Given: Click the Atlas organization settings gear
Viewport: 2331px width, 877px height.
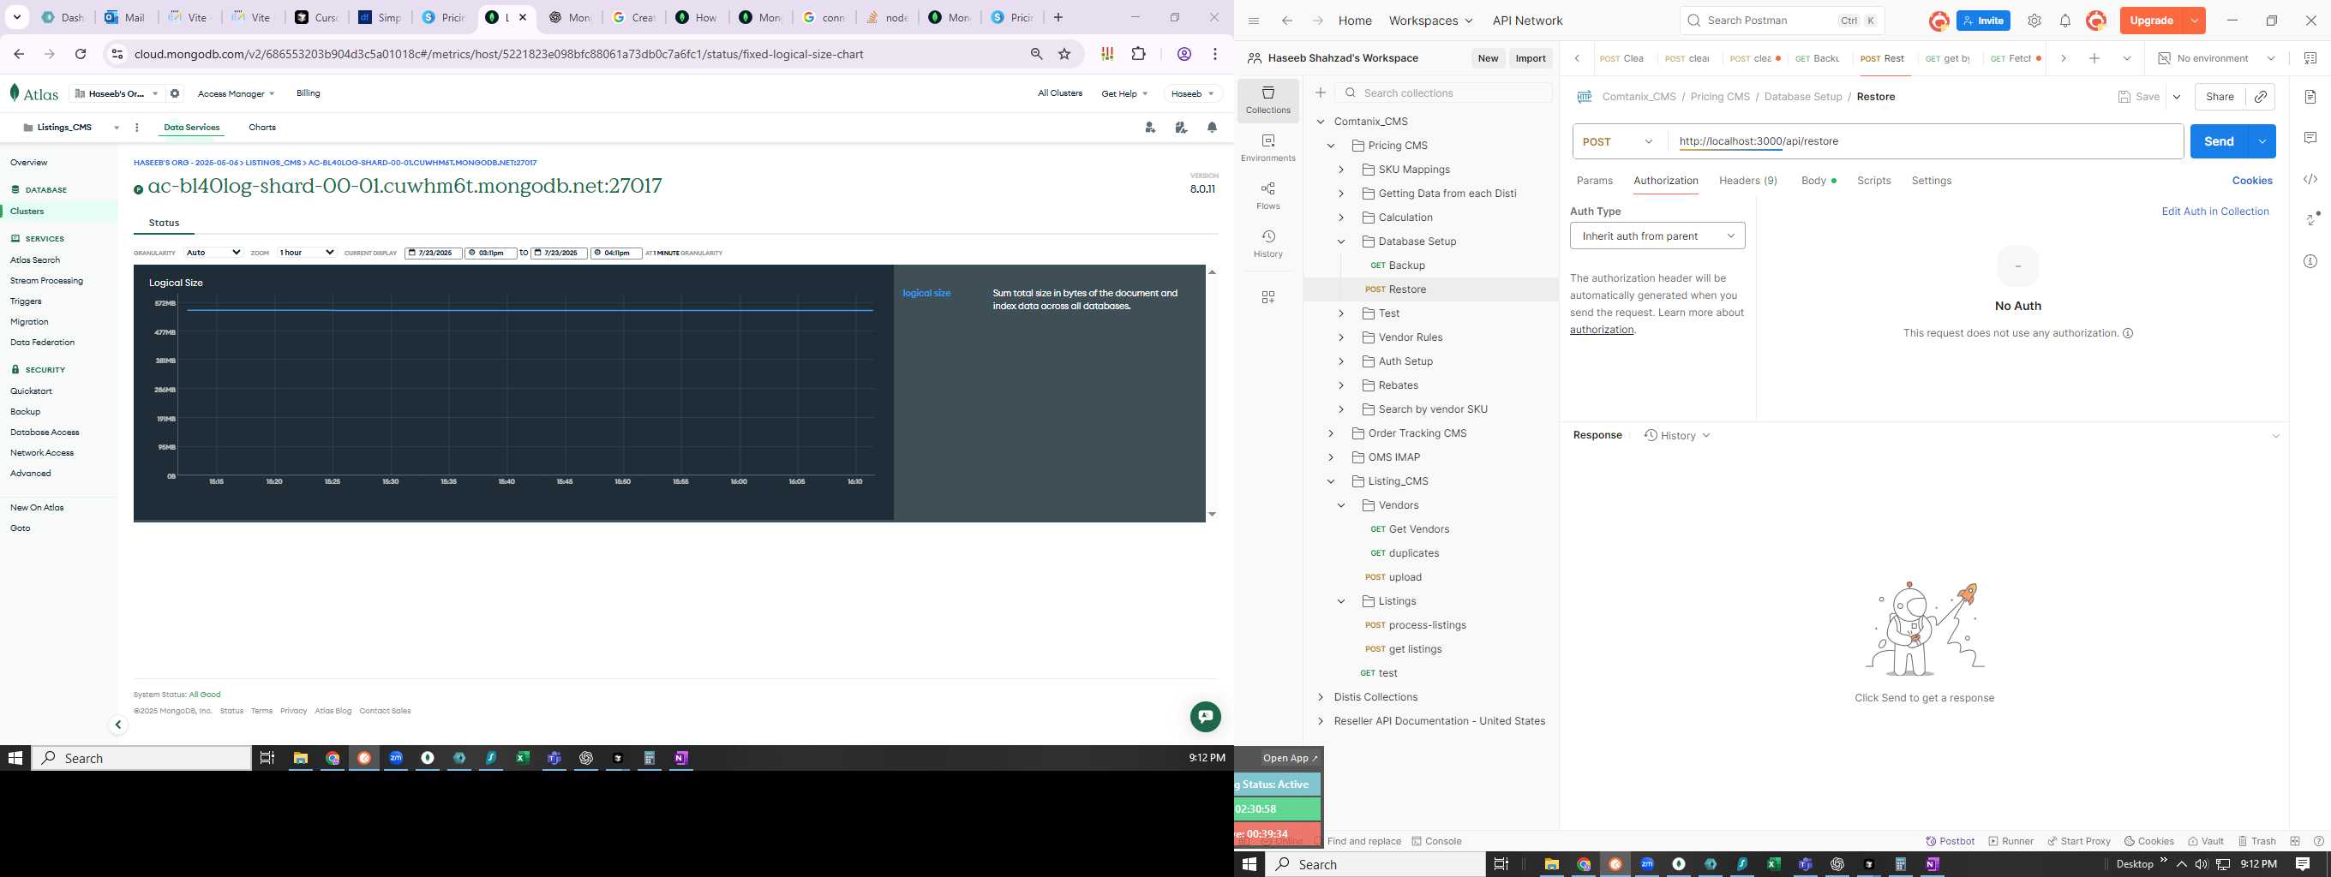Looking at the screenshot, I should [176, 93].
